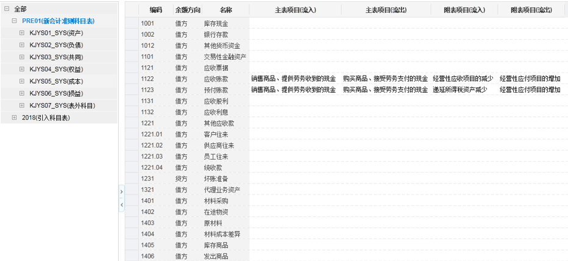Click the 主表项目(流出) column header
The height and width of the screenshot is (261, 568).
(386, 10)
